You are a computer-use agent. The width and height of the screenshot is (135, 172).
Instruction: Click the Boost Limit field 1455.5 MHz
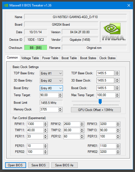tap(51, 103)
